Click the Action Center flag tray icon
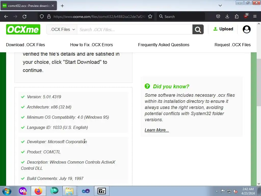Viewport: 261px width, 196px height. pos(223,191)
